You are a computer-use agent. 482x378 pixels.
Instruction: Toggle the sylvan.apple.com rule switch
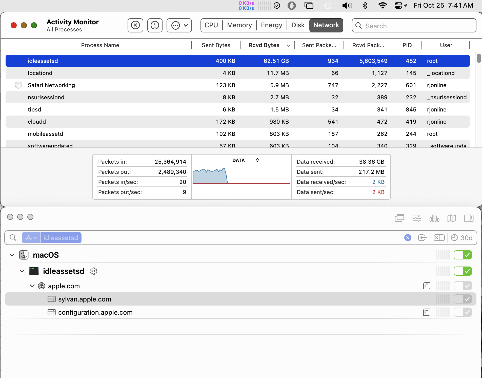tap(463, 299)
